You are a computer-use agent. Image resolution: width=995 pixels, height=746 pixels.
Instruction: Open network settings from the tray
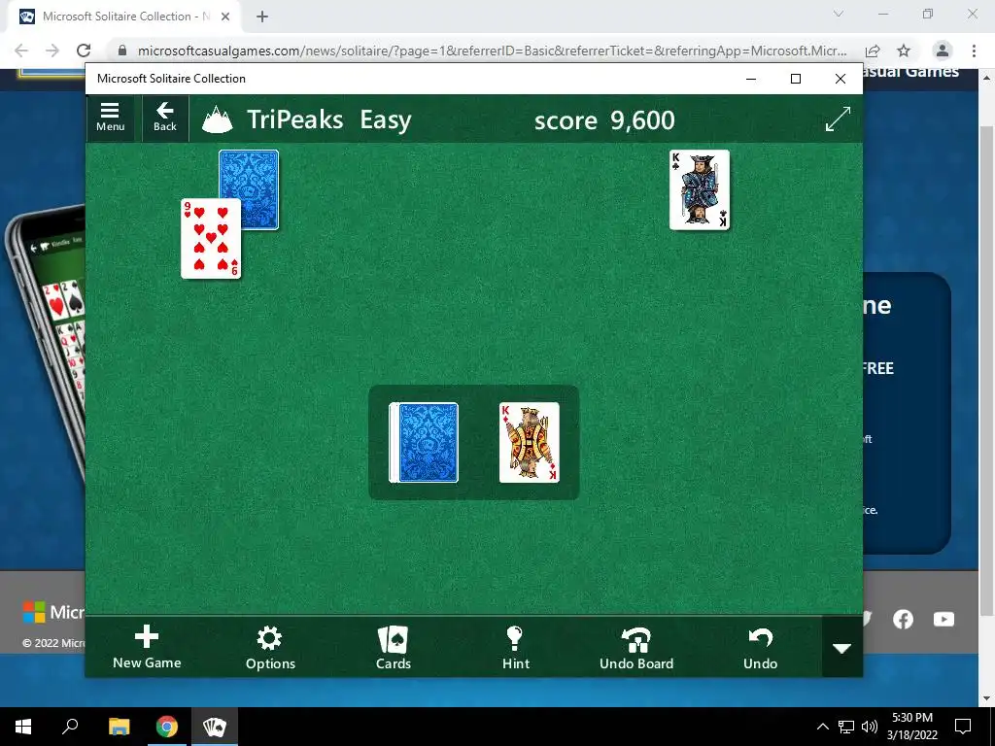click(x=846, y=727)
